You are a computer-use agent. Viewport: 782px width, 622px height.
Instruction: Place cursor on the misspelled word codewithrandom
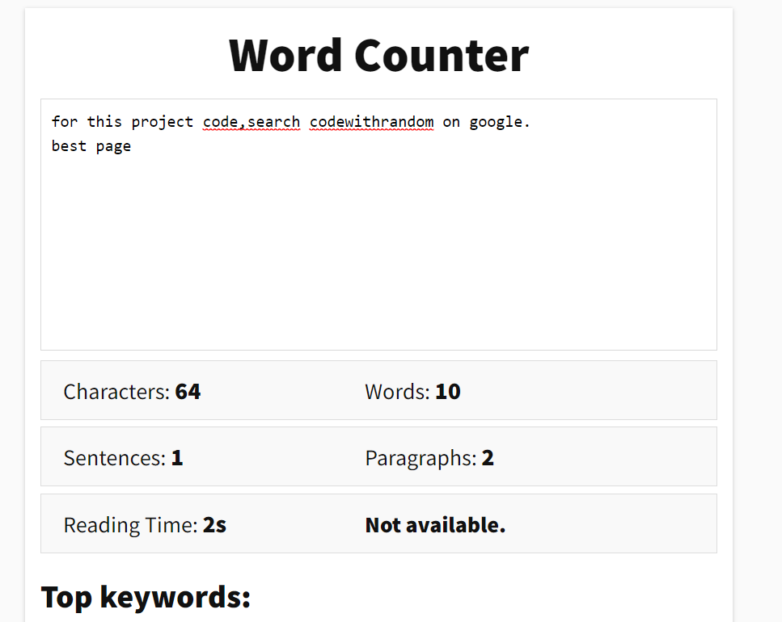371,122
